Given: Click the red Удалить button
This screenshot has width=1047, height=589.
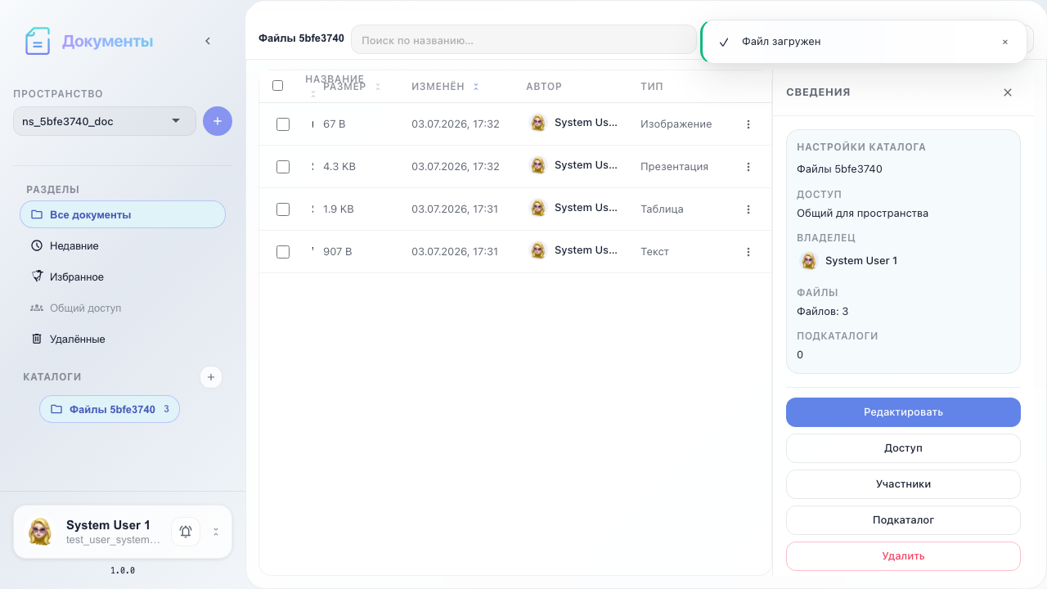Looking at the screenshot, I should (903, 556).
